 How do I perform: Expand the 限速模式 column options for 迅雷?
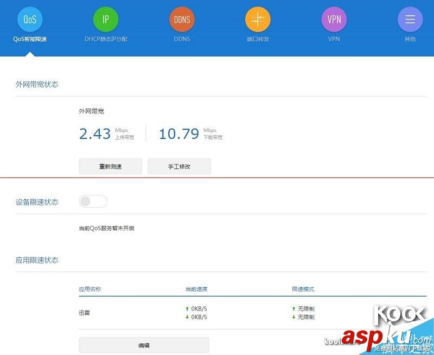tap(303, 289)
